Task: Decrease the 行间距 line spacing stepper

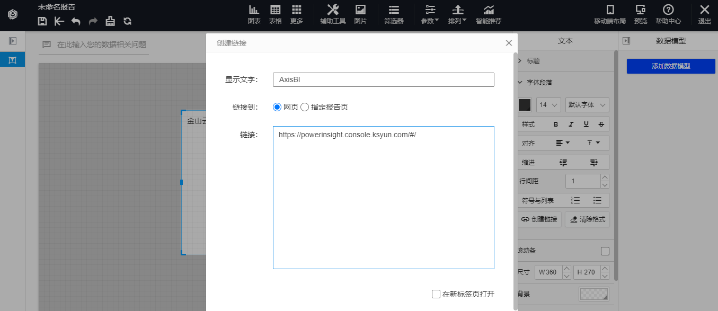Action: (x=605, y=185)
